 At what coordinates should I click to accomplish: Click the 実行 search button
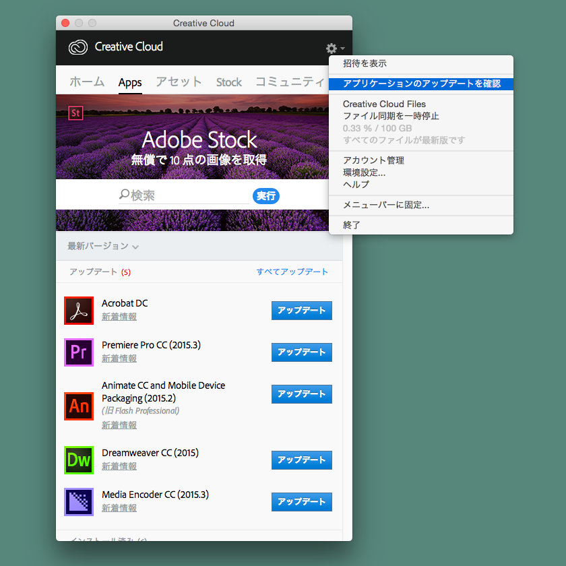pos(266,196)
